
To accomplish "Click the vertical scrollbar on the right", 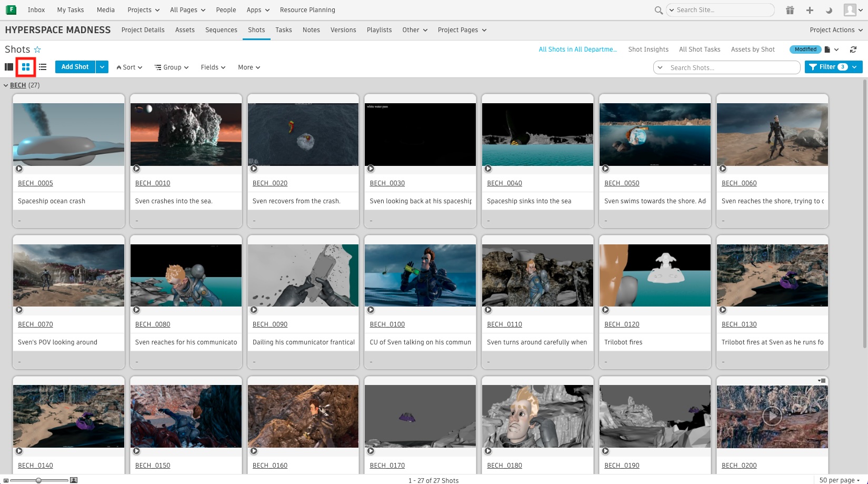I will click(x=865, y=213).
